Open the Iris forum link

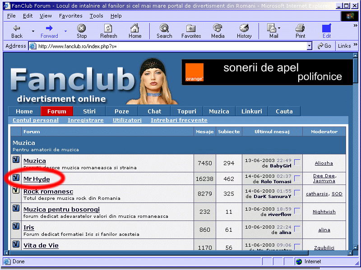[29, 228]
